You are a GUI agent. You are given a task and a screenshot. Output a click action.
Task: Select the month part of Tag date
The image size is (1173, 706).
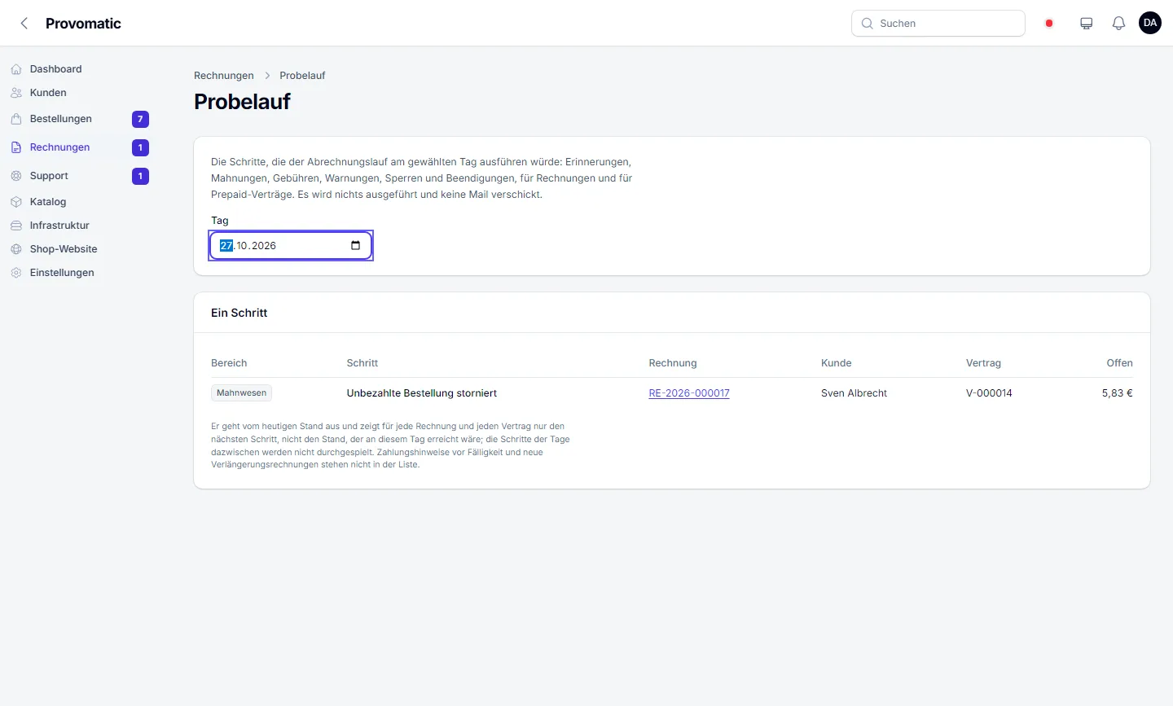pos(242,246)
